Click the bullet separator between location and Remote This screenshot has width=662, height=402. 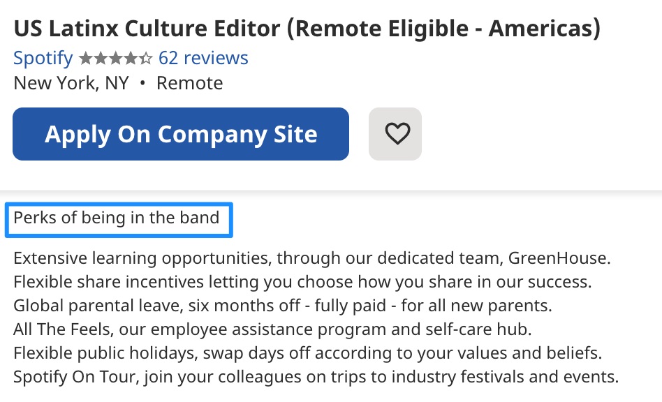tap(142, 83)
